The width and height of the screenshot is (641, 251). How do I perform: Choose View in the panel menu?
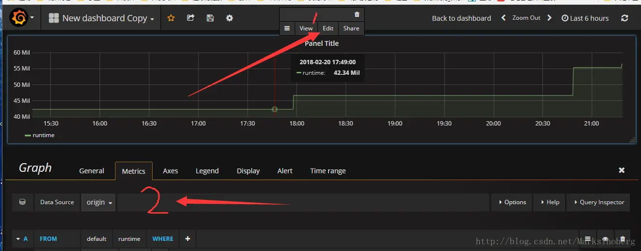tap(306, 28)
